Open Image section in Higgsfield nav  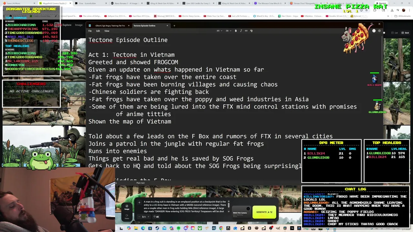pyautogui.click(x=79, y=25)
